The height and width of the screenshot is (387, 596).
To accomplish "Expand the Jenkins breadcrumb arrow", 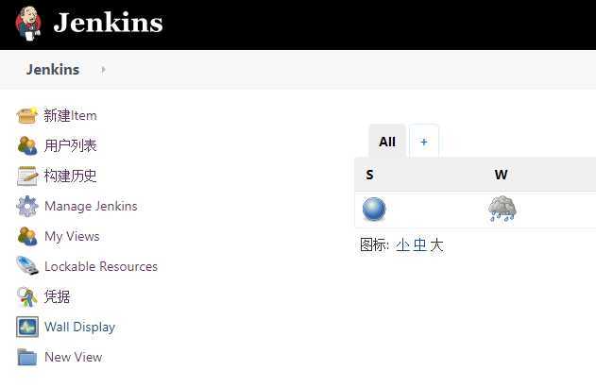I will [x=103, y=70].
